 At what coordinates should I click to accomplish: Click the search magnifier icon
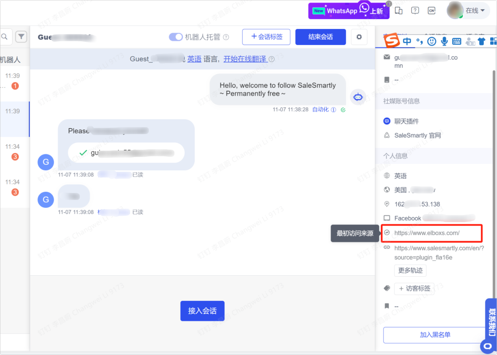tap(5, 37)
